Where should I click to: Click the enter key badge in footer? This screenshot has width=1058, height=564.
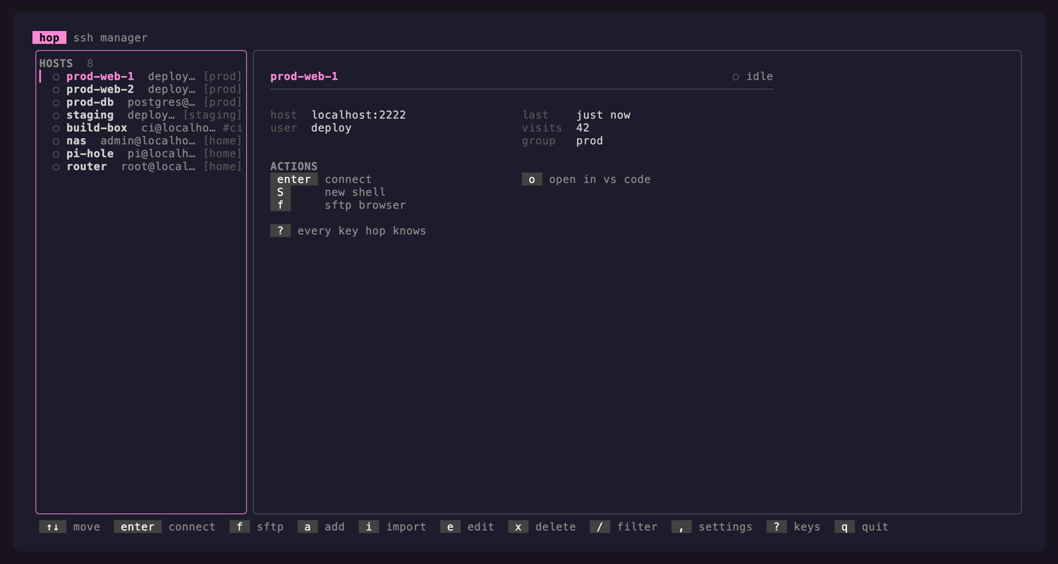click(138, 527)
